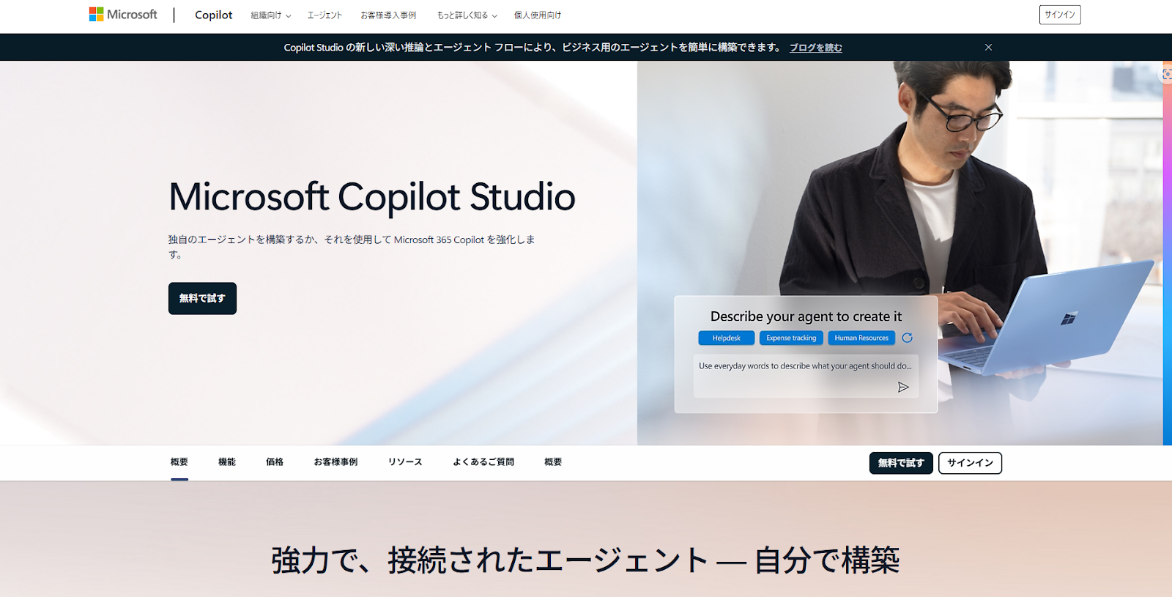The height and width of the screenshot is (597, 1172).
Task: Click the floating icon at right edge
Action: tap(1166, 74)
